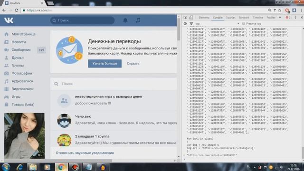Open notifications bell icon
The height and width of the screenshot is (171, 304).
(125, 20)
